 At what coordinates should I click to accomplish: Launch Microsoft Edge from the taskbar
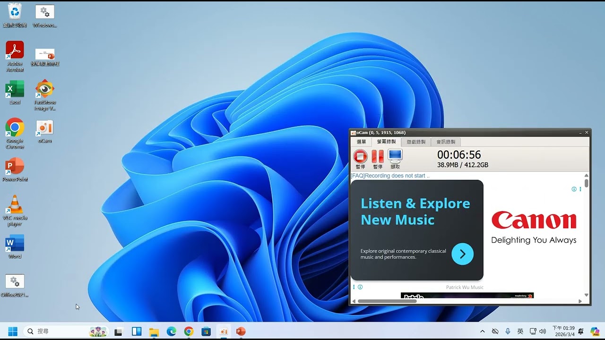[x=171, y=331]
